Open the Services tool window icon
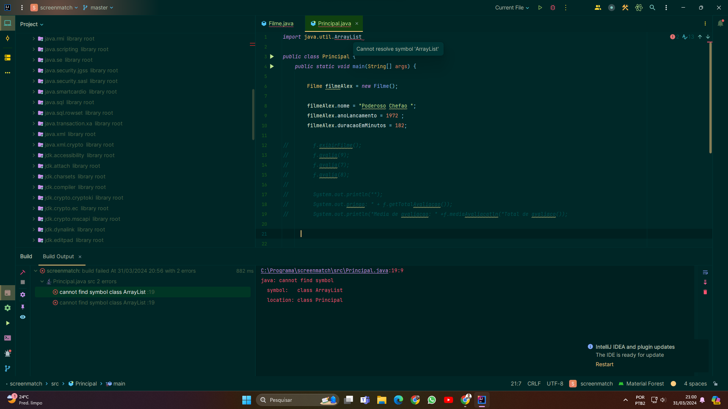The height and width of the screenshot is (409, 728). point(8,308)
